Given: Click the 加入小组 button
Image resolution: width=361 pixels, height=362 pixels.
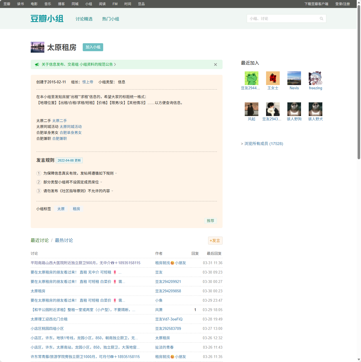Looking at the screenshot, I should tap(93, 47).
